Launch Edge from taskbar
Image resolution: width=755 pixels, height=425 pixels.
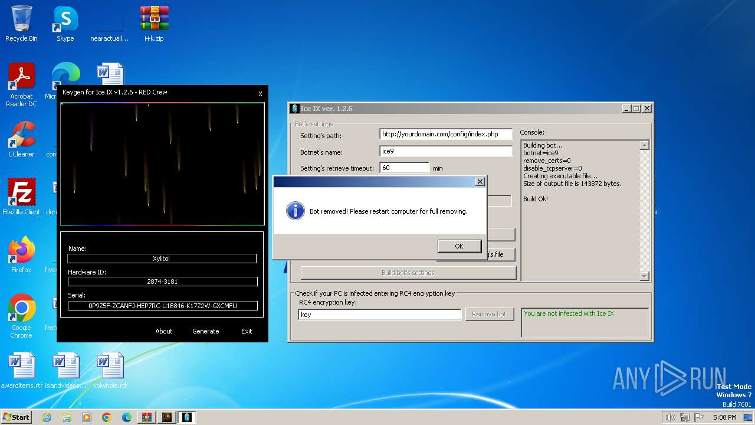127,417
